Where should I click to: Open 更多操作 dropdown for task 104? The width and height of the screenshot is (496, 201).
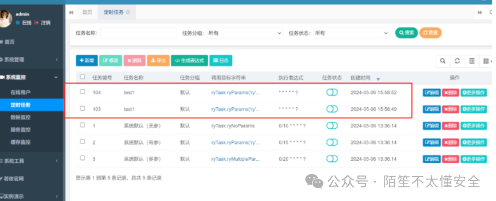coord(473,92)
